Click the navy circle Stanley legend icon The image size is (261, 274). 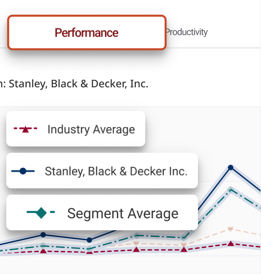click(x=23, y=171)
